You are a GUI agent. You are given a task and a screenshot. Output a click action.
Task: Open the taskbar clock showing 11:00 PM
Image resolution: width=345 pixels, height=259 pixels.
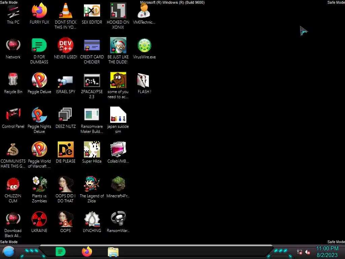pos(327,249)
